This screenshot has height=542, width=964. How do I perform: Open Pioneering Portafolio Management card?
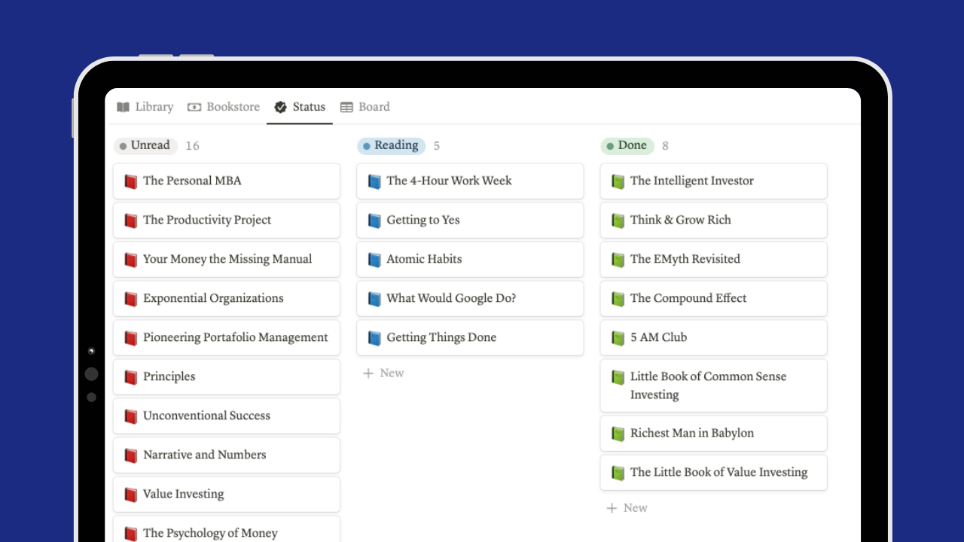pos(227,338)
